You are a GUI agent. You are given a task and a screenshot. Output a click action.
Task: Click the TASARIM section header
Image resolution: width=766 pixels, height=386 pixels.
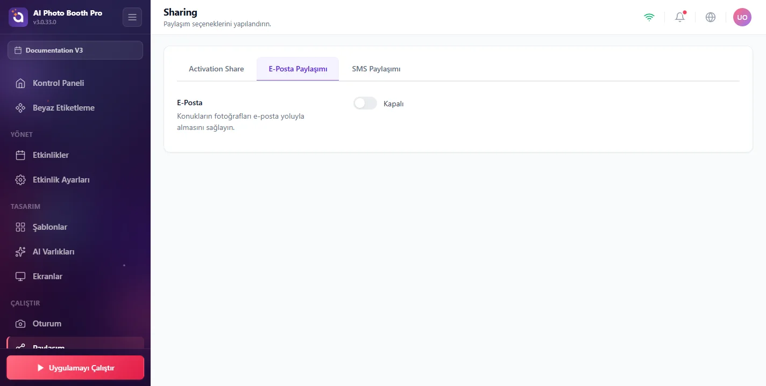[25, 206]
